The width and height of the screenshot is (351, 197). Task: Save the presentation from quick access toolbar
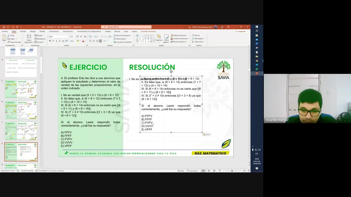(x=4, y=27)
